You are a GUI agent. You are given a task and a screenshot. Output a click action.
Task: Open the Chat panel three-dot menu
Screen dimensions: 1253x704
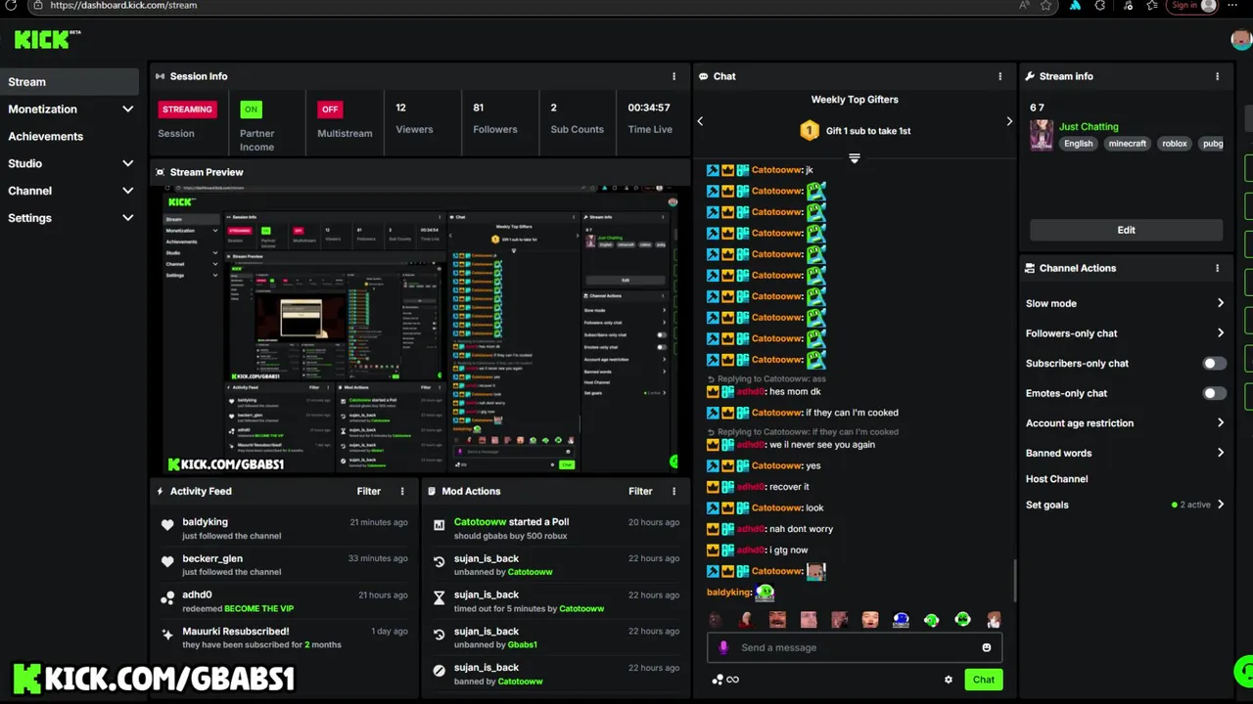tap(999, 76)
